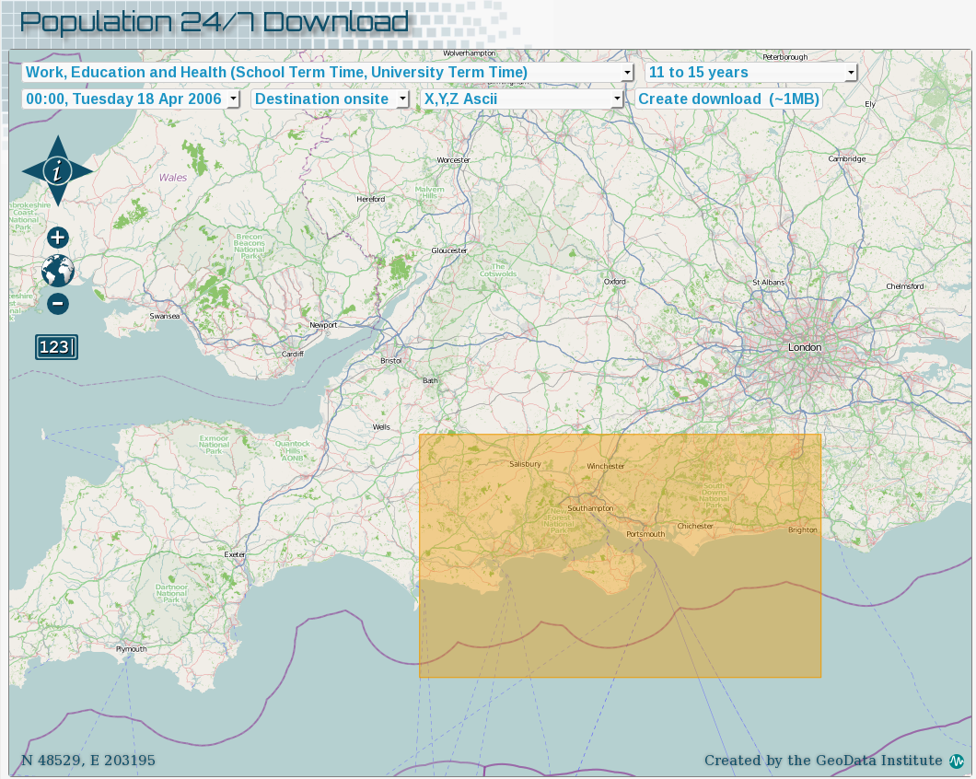This screenshot has width=976, height=779.
Task: Click the Quantock Hills AONB label
Action: [x=293, y=451]
